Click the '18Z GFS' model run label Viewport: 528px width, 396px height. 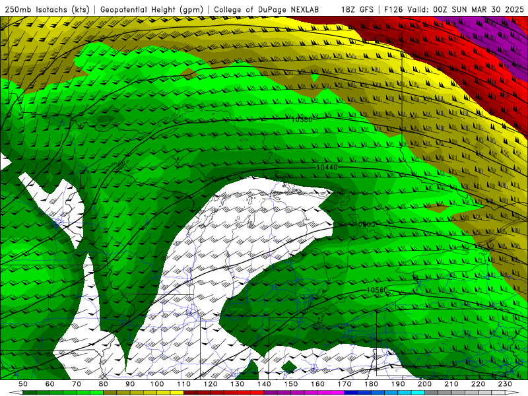coord(357,9)
